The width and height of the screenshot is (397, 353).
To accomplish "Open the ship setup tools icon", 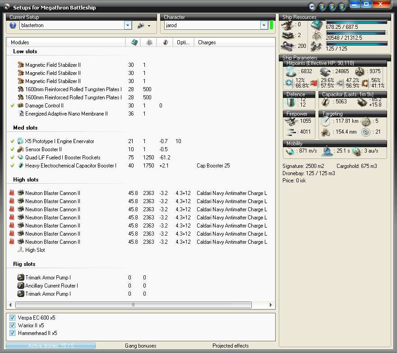I will point(141,25).
